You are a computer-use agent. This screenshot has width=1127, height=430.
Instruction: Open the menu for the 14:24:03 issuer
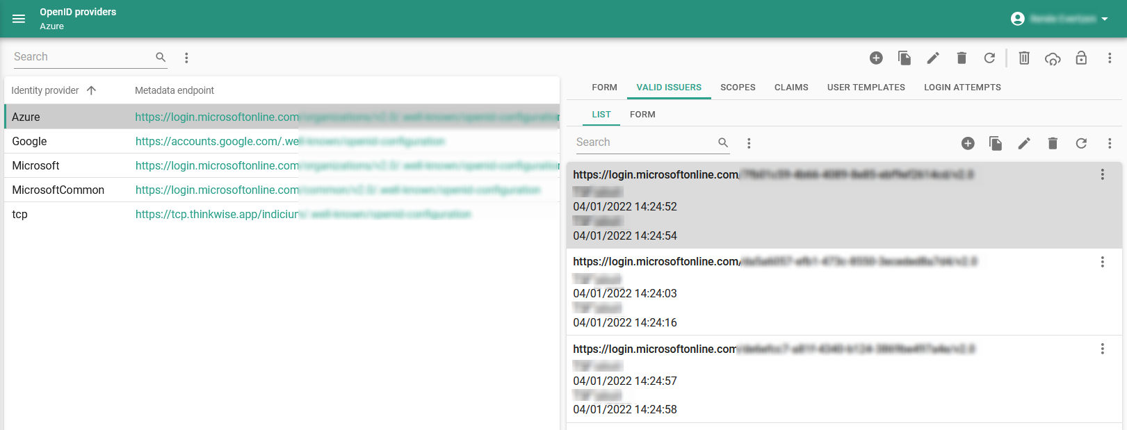[x=1102, y=261]
